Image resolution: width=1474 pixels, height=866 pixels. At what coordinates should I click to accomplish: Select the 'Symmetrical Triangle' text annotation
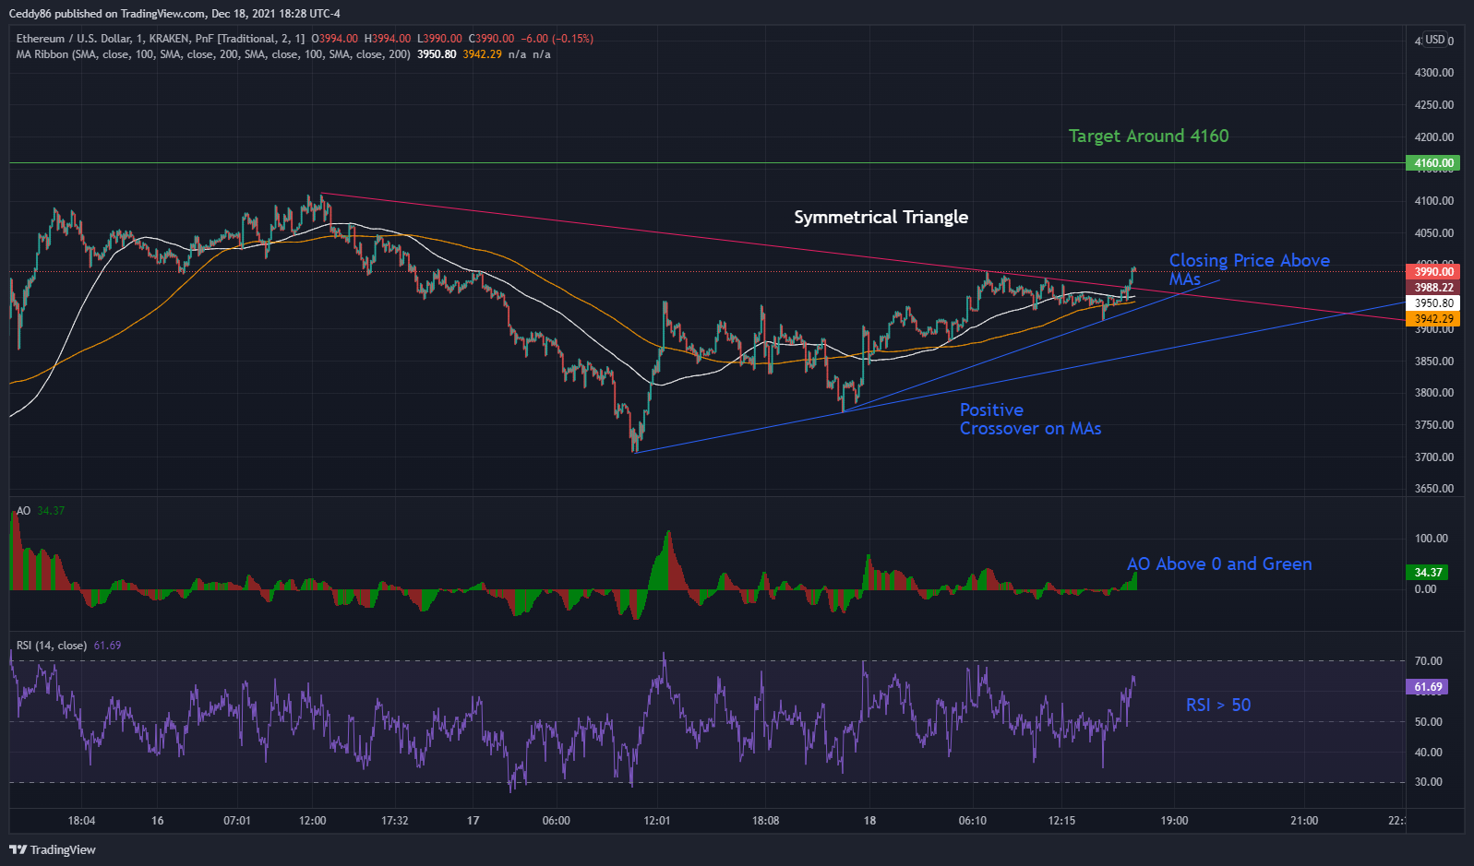(x=881, y=218)
